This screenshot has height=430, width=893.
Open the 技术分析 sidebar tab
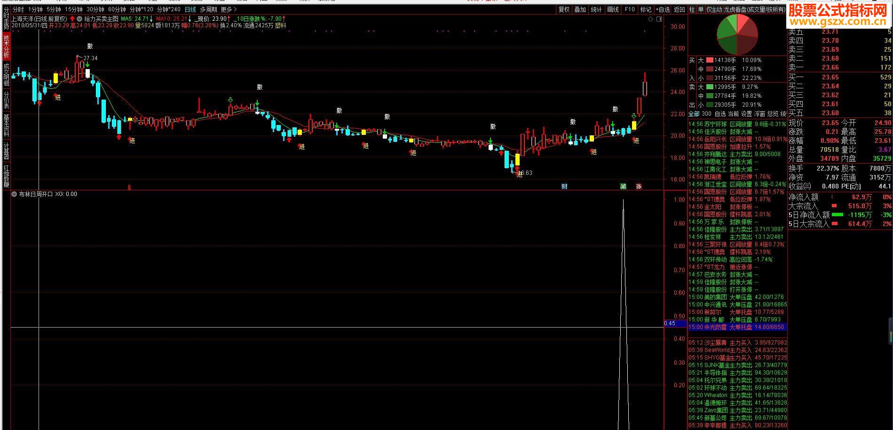pos(6,46)
